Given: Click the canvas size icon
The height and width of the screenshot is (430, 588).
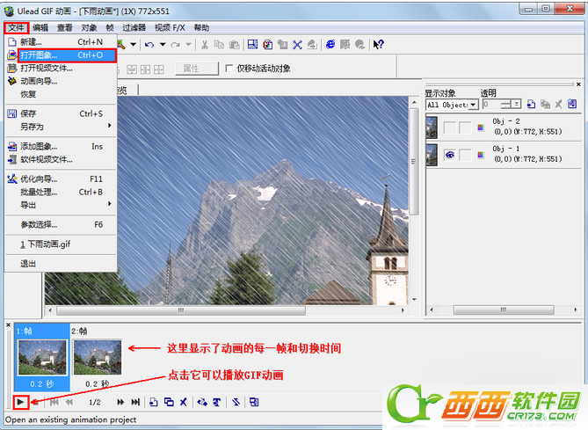Looking at the screenshot, I should click(x=253, y=45).
